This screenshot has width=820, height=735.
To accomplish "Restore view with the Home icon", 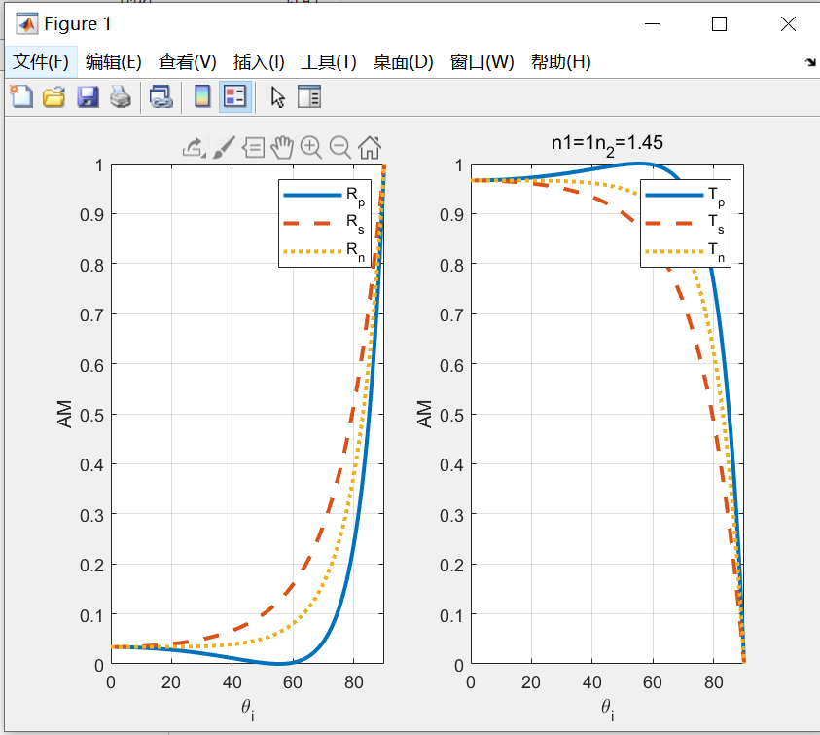I will (x=369, y=147).
